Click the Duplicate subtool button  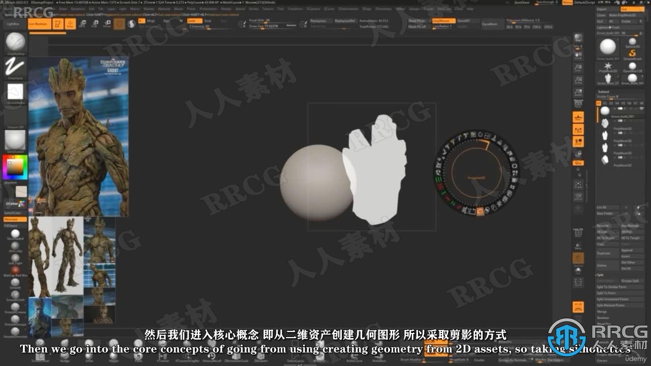608,253
